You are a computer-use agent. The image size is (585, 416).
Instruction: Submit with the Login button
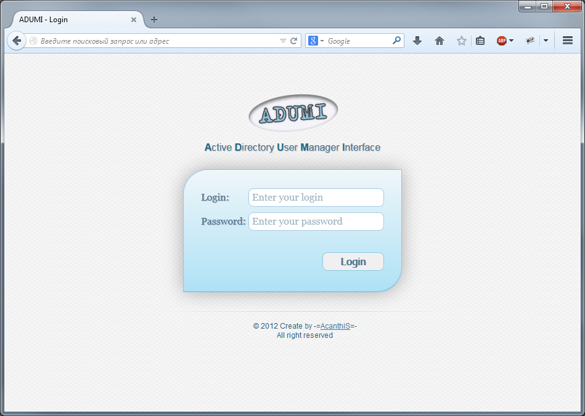click(x=353, y=262)
